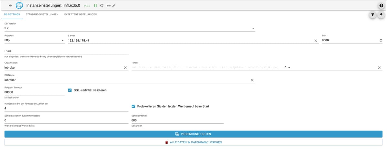Toggle SSL-Zertifikat validieren checkbox
This screenshot has width=387, height=151.
click(x=70, y=90)
